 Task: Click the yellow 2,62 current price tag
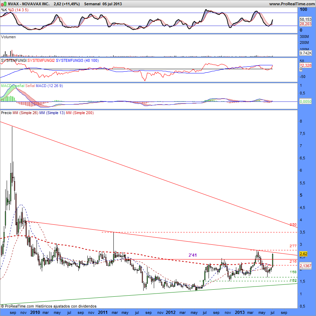click(303, 254)
